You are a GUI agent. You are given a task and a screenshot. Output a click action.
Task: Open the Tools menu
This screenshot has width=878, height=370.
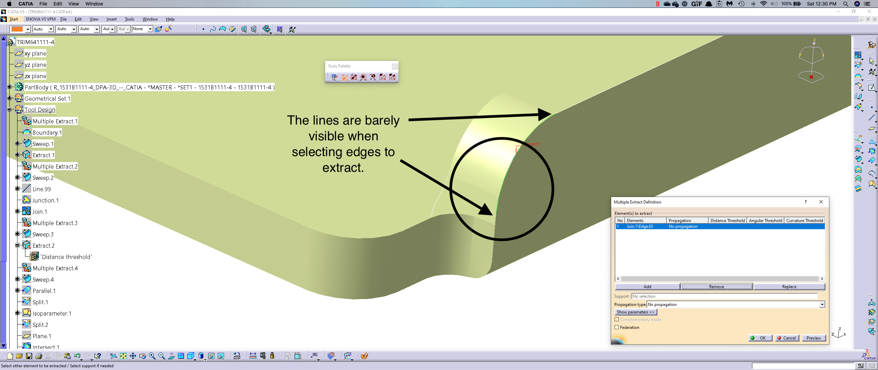click(x=129, y=19)
